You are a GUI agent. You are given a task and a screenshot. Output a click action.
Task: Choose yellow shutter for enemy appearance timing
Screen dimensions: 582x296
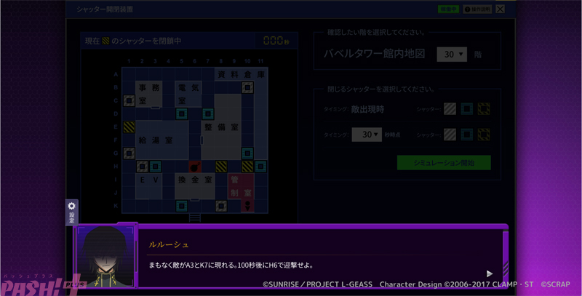click(484, 109)
